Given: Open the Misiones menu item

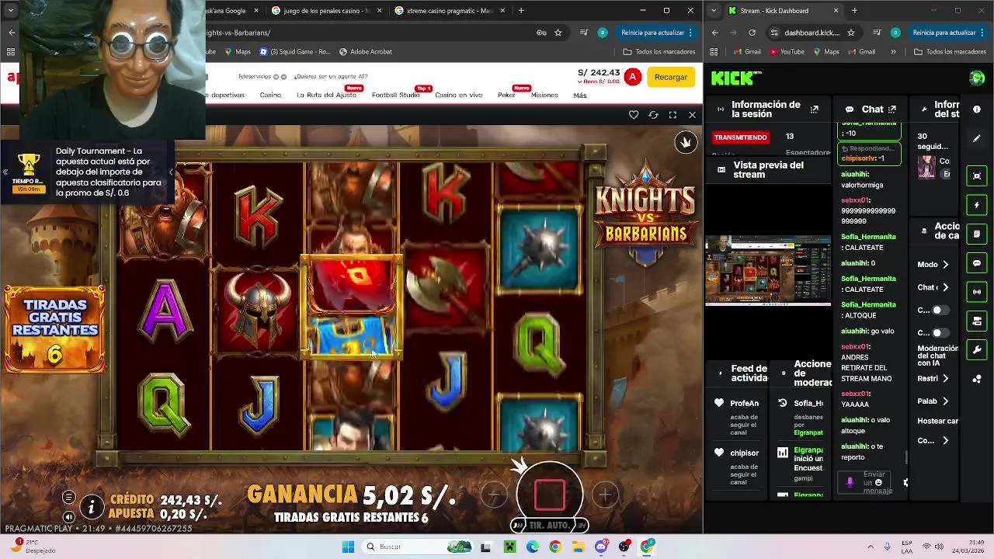Looking at the screenshot, I should tap(544, 95).
